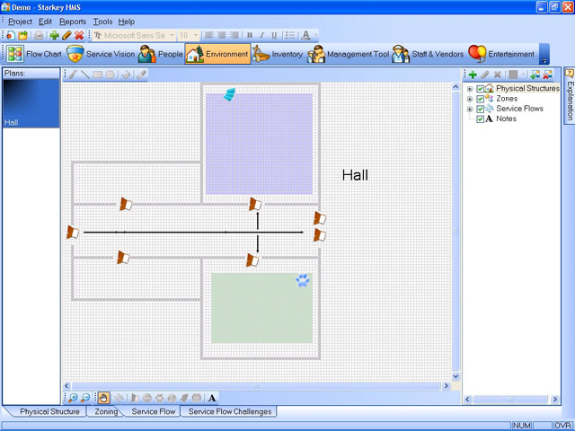This screenshot has width=575, height=431.
Task: Click the remove image icon in layers panel
Action: tap(547, 75)
